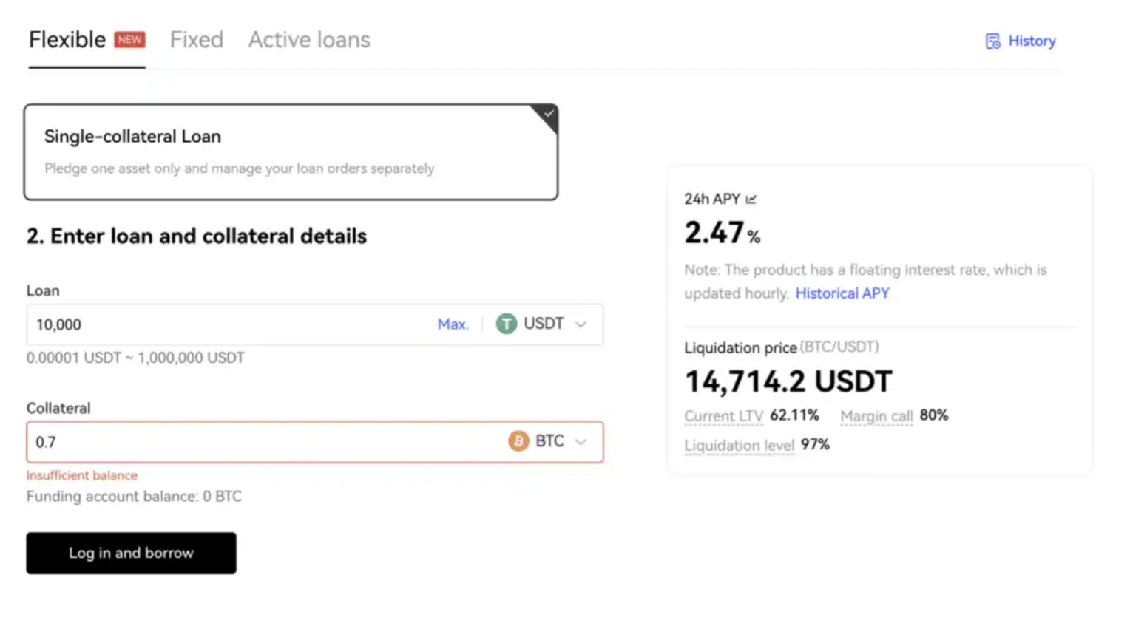Click Max. to set maximum loan amount
This screenshot has height=623, width=1130.
click(453, 324)
